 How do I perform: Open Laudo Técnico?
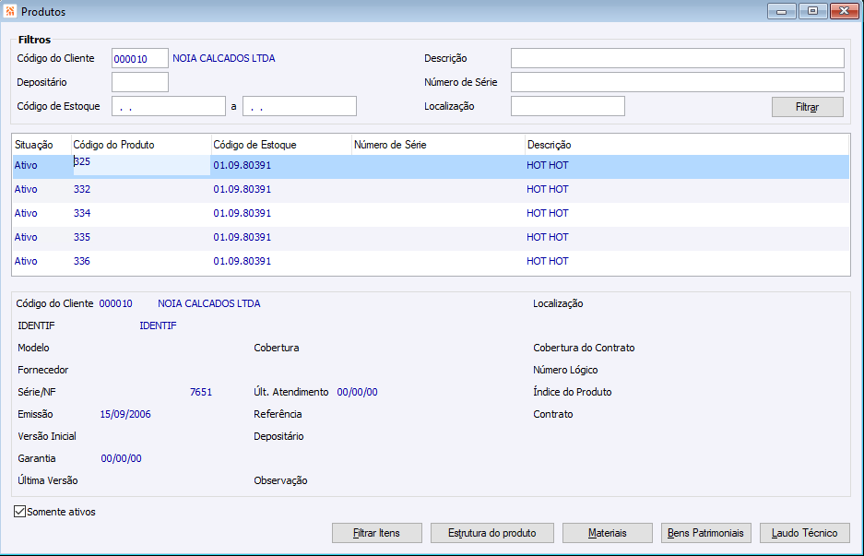point(804,533)
